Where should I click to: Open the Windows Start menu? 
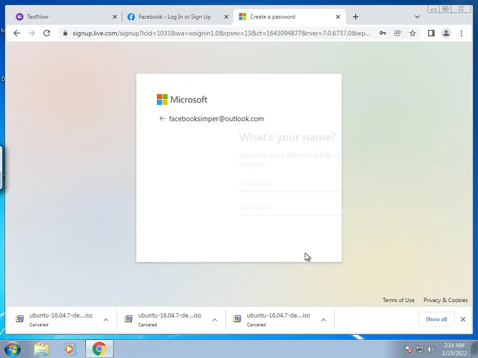pyautogui.click(x=13, y=349)
